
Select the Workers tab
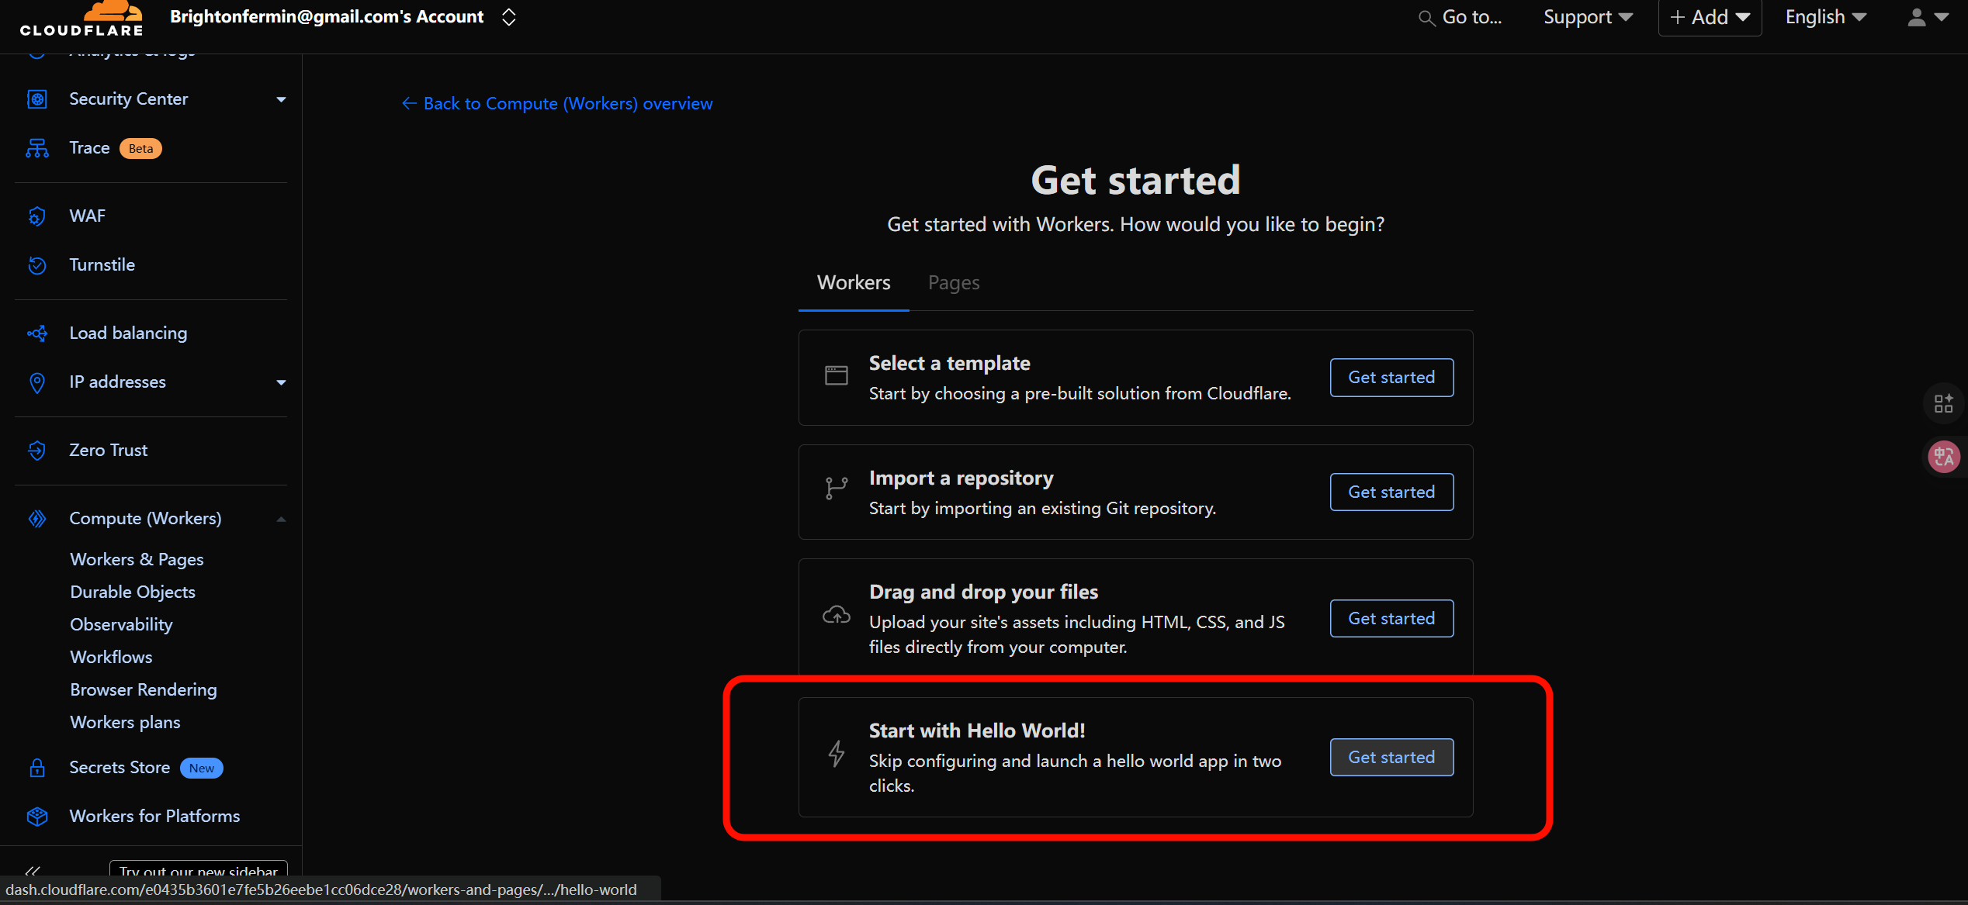(854, 283)
